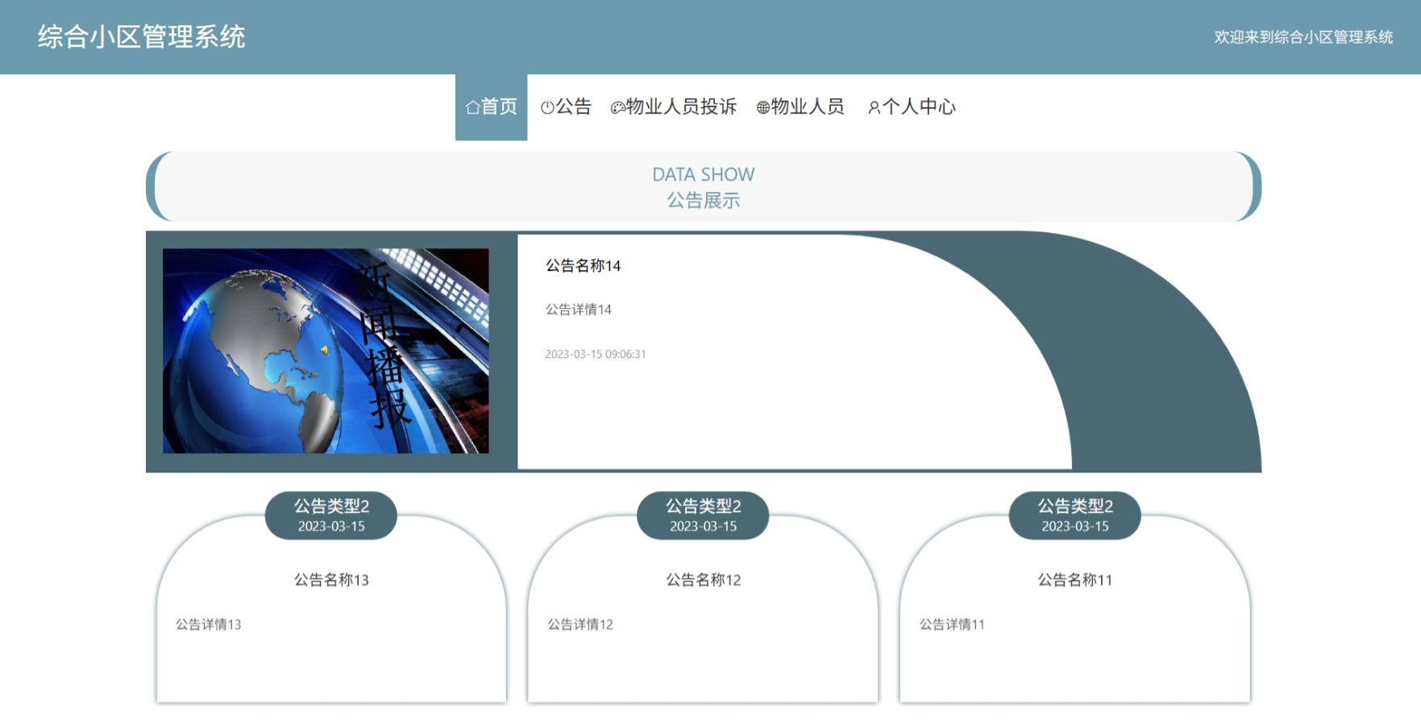Click the 公告展示 section heading
The height and width of the screenshot is (720, 1421).
[704, 201]
